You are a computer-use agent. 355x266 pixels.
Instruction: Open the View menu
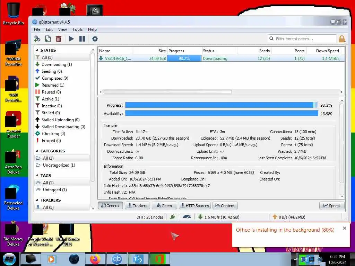[x=62, y=29]
